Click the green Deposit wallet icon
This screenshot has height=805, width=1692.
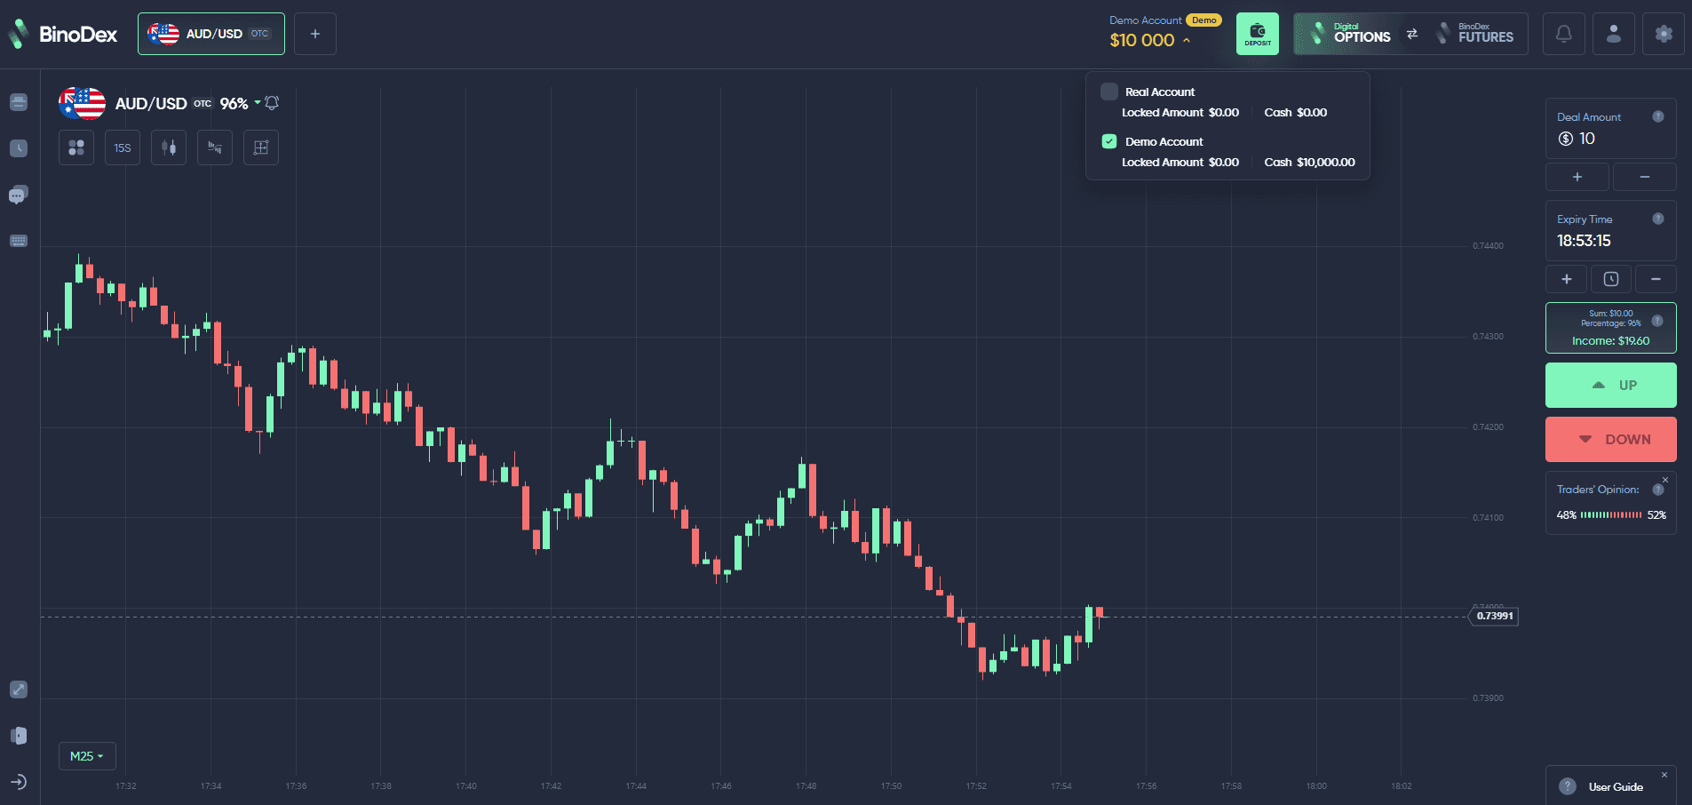point(1258,34)
